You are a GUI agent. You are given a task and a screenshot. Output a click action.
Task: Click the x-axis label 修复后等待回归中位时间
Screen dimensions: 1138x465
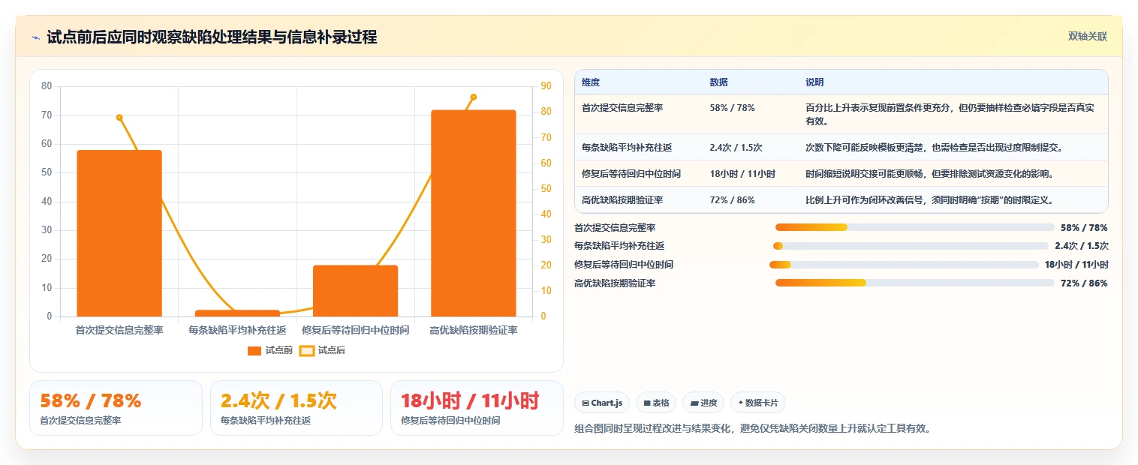pyautogui.click(x=355, y=330)
